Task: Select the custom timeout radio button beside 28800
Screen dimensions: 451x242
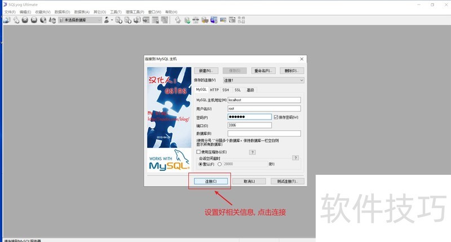Action: 220,164
